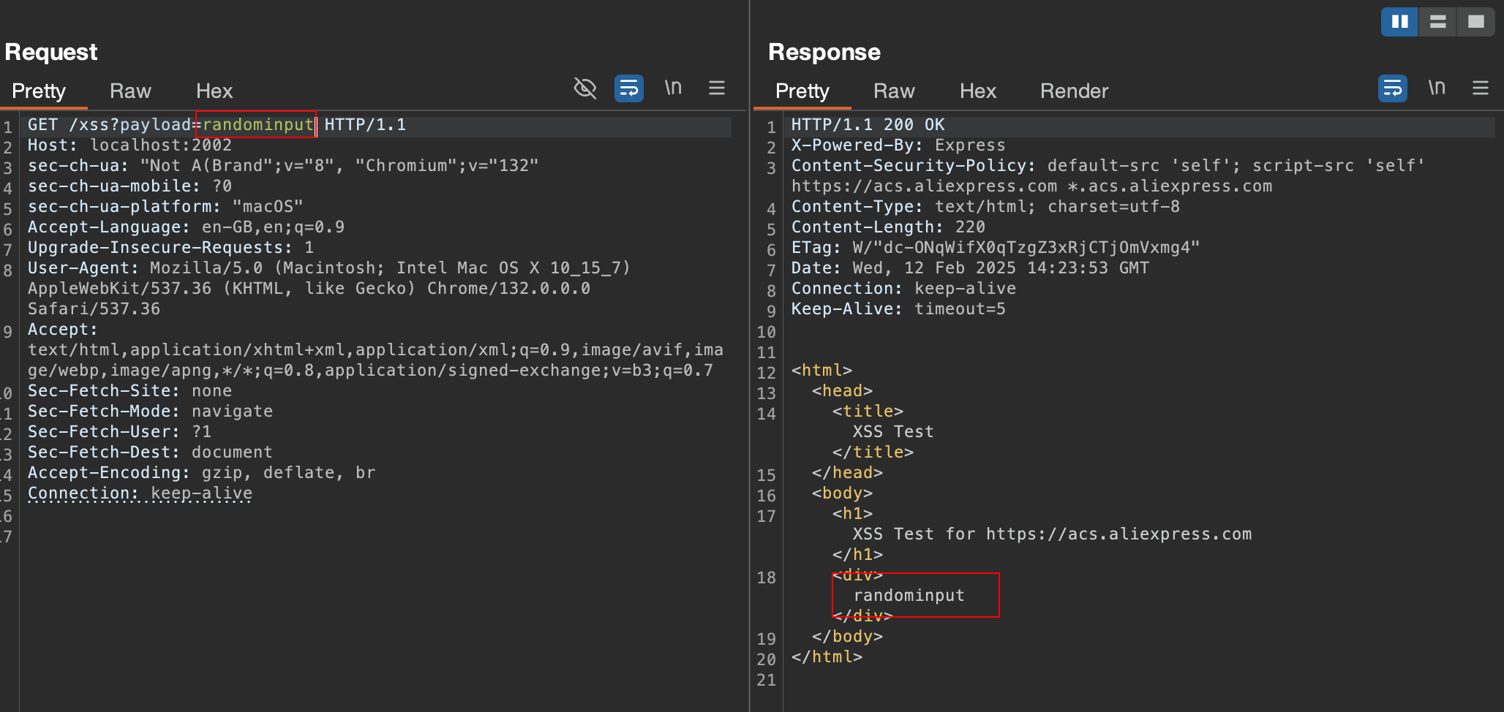
Task: Select the top-bottom stacked layout icon
Action: (x=1437, y=22)
